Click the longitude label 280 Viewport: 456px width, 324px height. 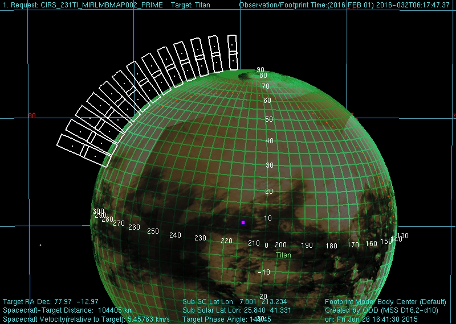(x=107, y=219)
